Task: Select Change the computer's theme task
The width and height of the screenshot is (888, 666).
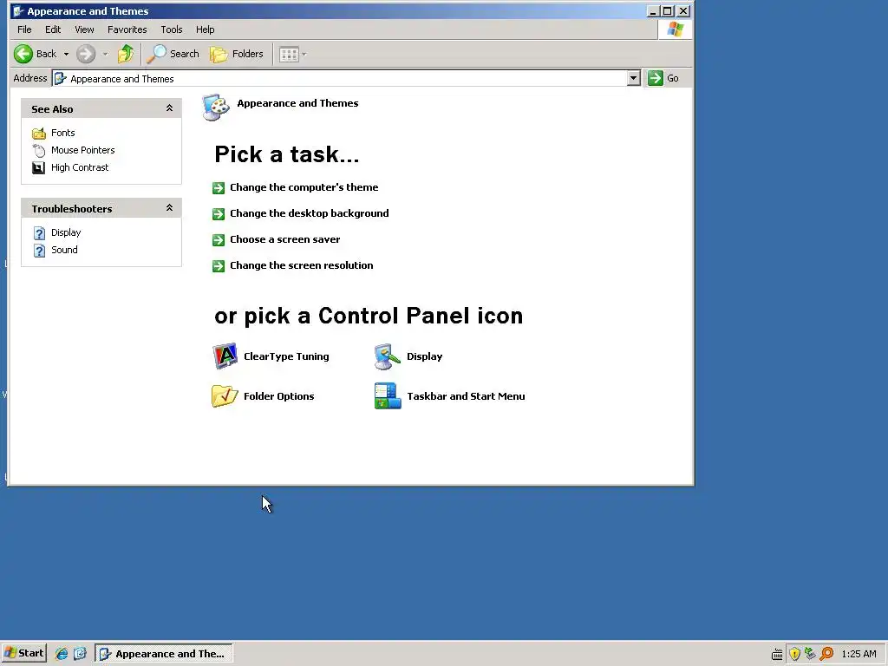Action: tap(304, 187)
